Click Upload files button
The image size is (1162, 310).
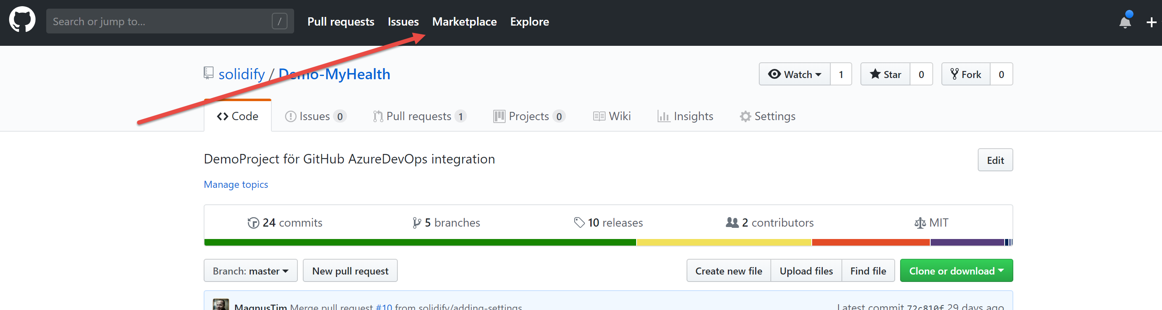pos(806,270)
